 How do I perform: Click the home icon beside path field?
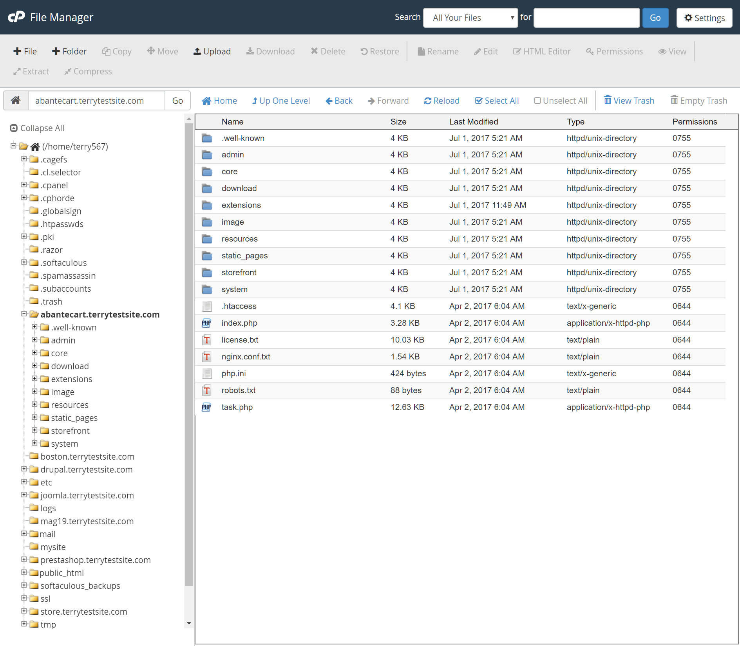(x=16, y=101)
